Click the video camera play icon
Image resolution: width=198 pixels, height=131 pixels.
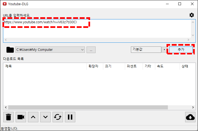click(x=21, y=117)
